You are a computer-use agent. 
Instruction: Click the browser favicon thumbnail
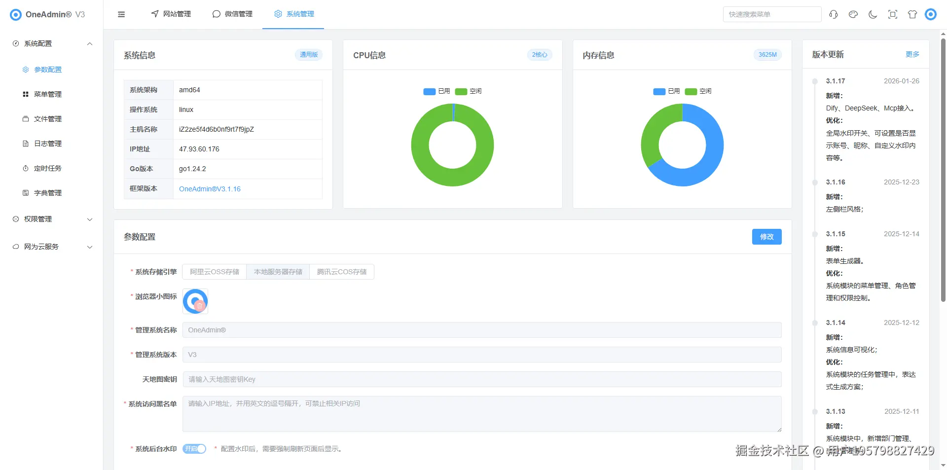[195, 301]
